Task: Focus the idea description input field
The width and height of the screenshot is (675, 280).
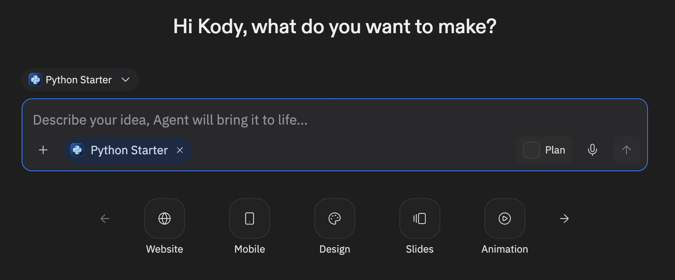Action: pos(271,120)
